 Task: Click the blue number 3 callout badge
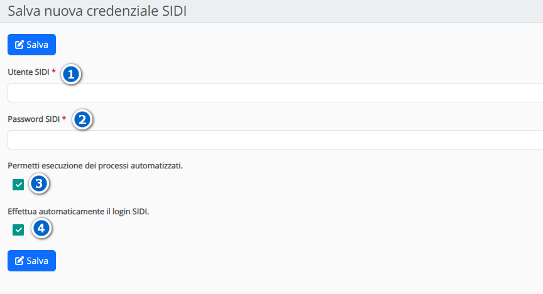pyautogui.click(x=39, y=184)
